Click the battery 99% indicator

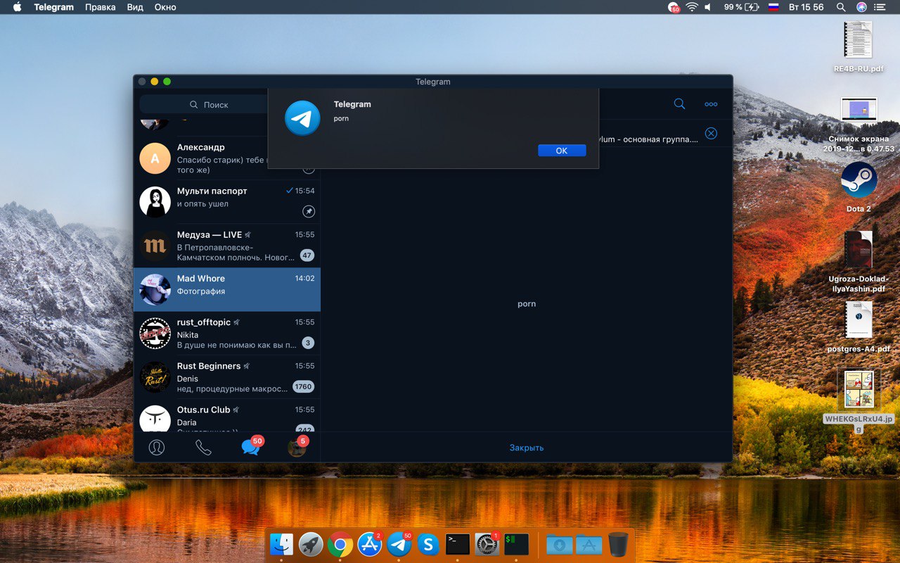[741, 7]
